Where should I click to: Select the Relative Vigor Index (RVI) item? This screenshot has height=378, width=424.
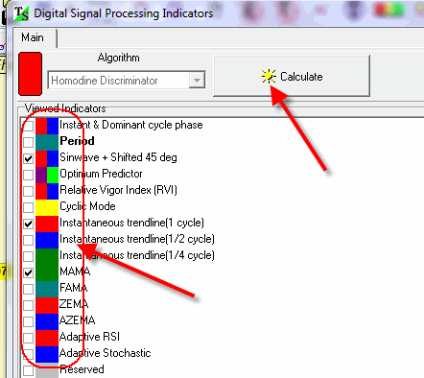pyautogui.click(x=118, y=190)
